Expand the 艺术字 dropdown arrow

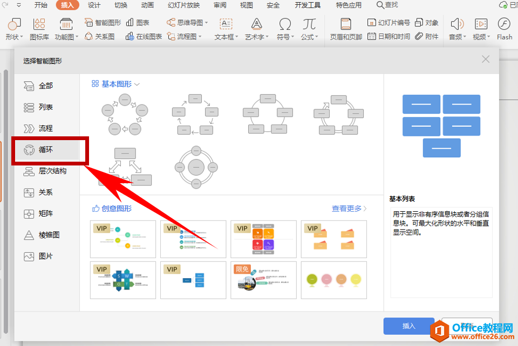[267, 37]
